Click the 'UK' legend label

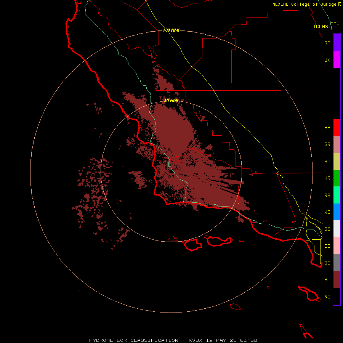click(327, 60)
